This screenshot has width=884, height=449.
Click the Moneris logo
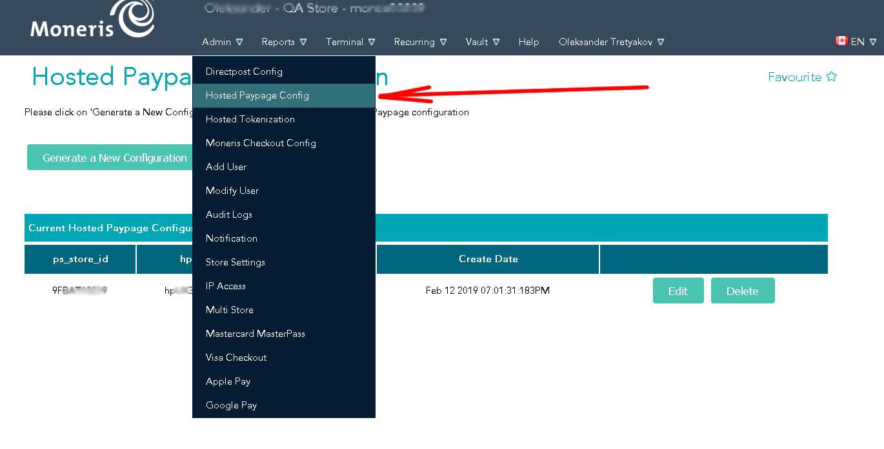(92, 19)
